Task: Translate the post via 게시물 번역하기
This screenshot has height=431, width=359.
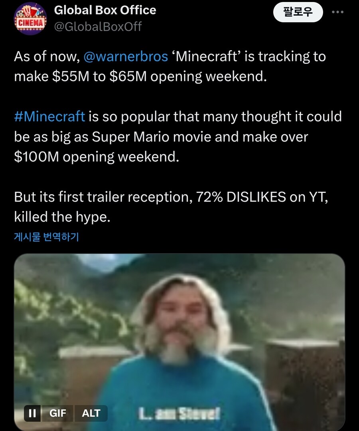Action: (x=46, y=237)
